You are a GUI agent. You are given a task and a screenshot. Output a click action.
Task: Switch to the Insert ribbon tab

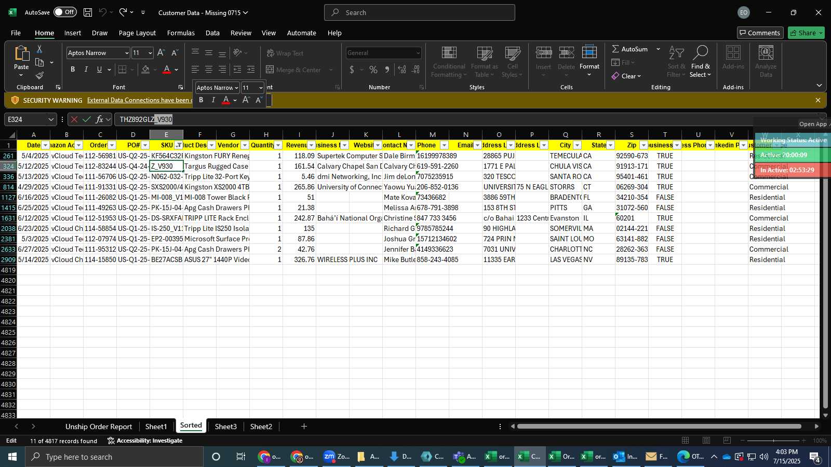coord(72,33)
